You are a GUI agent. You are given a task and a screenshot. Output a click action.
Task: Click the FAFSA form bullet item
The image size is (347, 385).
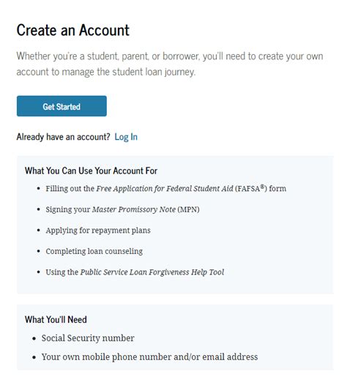pyautogui.click(x=166, y=189)
